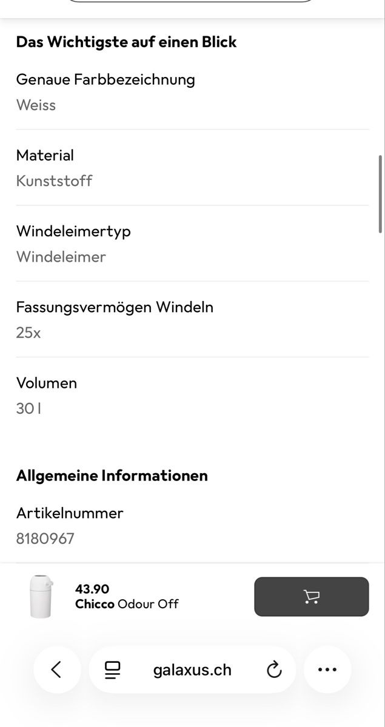Tap the galaxus.ch address field

(x=192, y=669)
